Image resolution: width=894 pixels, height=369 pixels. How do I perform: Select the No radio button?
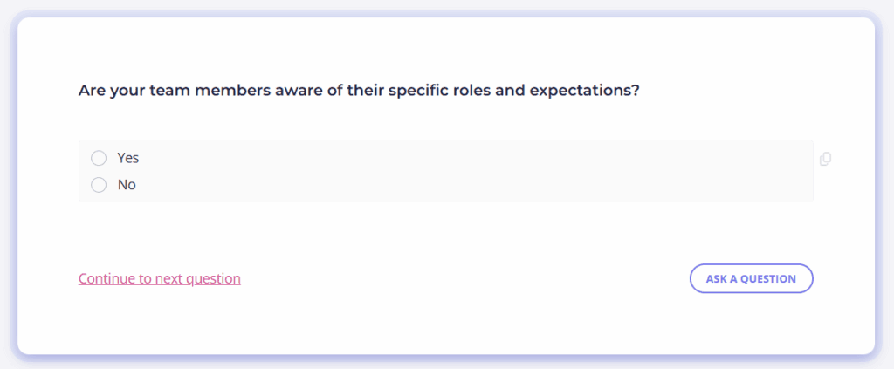99,185
